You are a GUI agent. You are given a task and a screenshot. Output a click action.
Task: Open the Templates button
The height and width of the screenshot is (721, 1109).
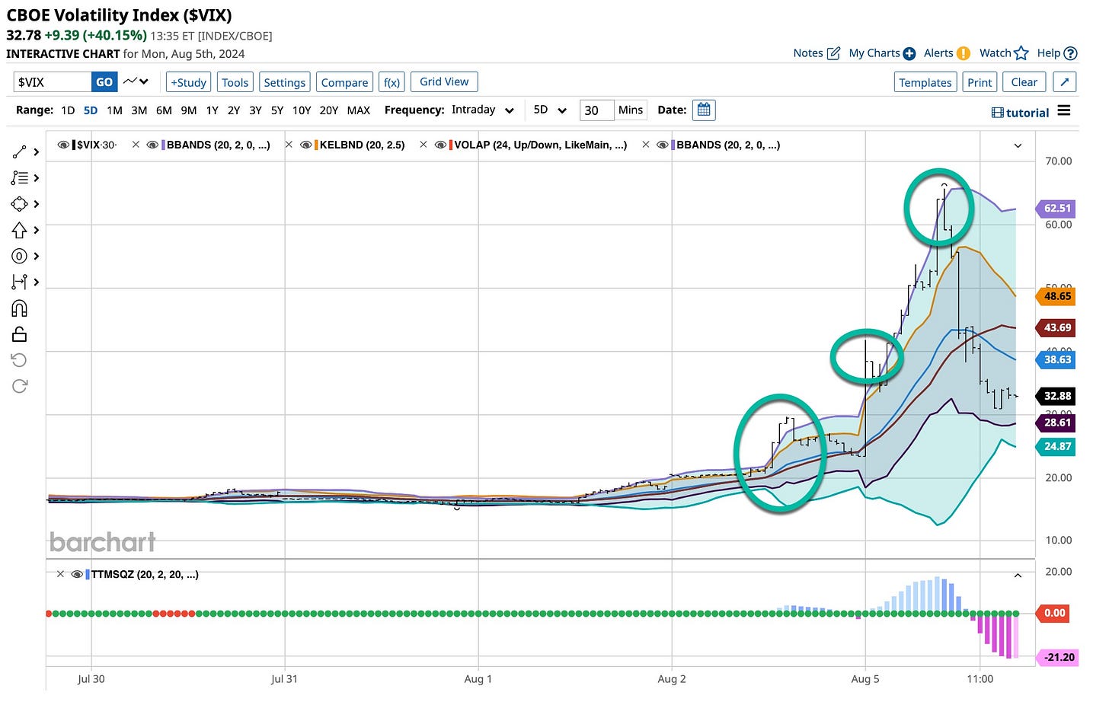point(925,82)
